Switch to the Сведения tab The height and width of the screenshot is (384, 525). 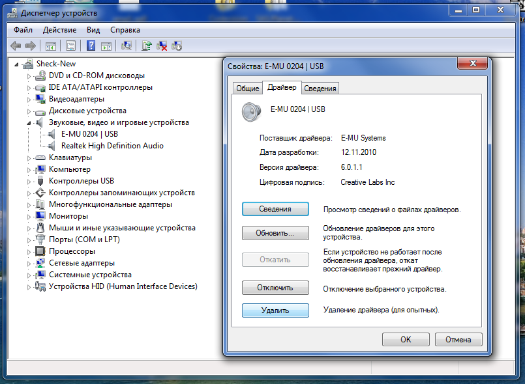pyautogui.click(x=320, y=89)
